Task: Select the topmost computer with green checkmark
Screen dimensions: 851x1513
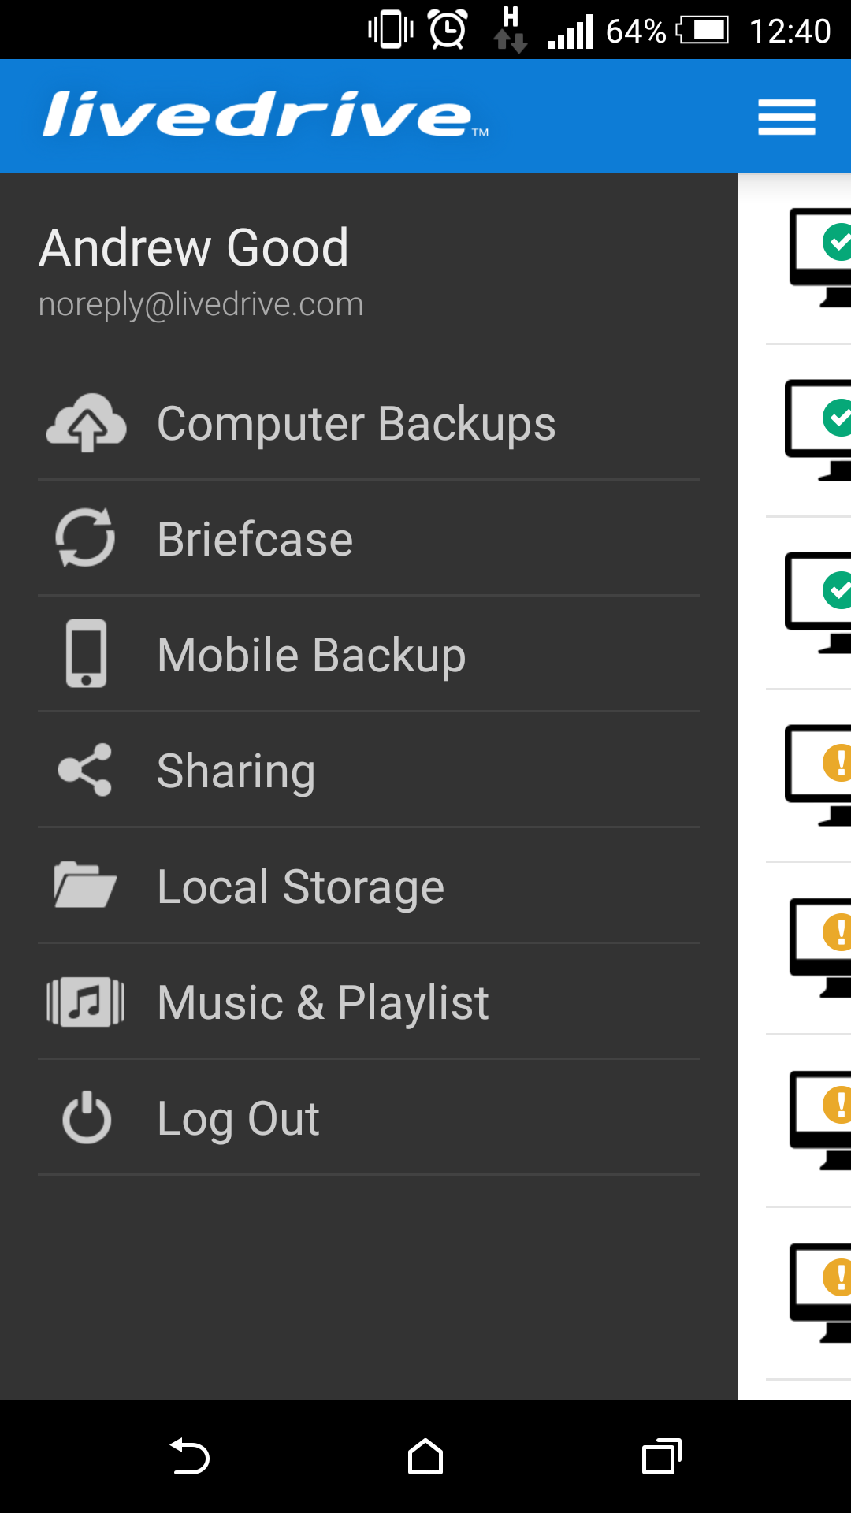Action: [x=819, y=258]
